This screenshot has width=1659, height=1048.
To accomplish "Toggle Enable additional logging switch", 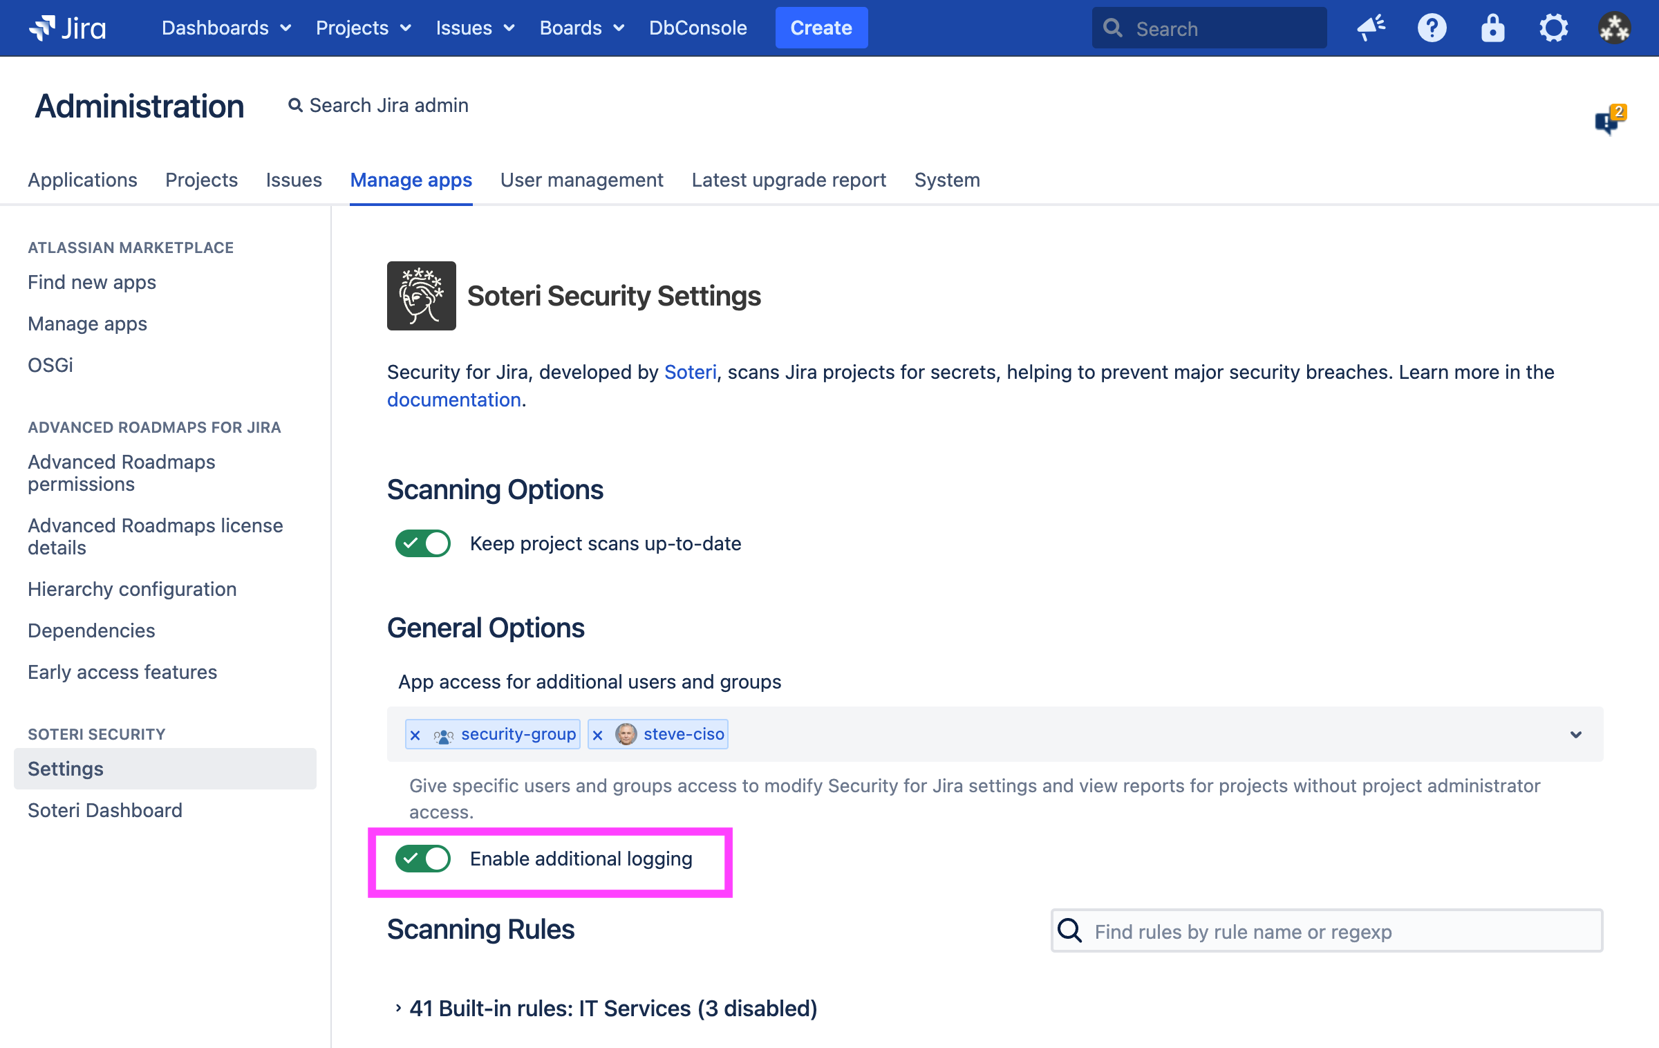I will 423,859.
